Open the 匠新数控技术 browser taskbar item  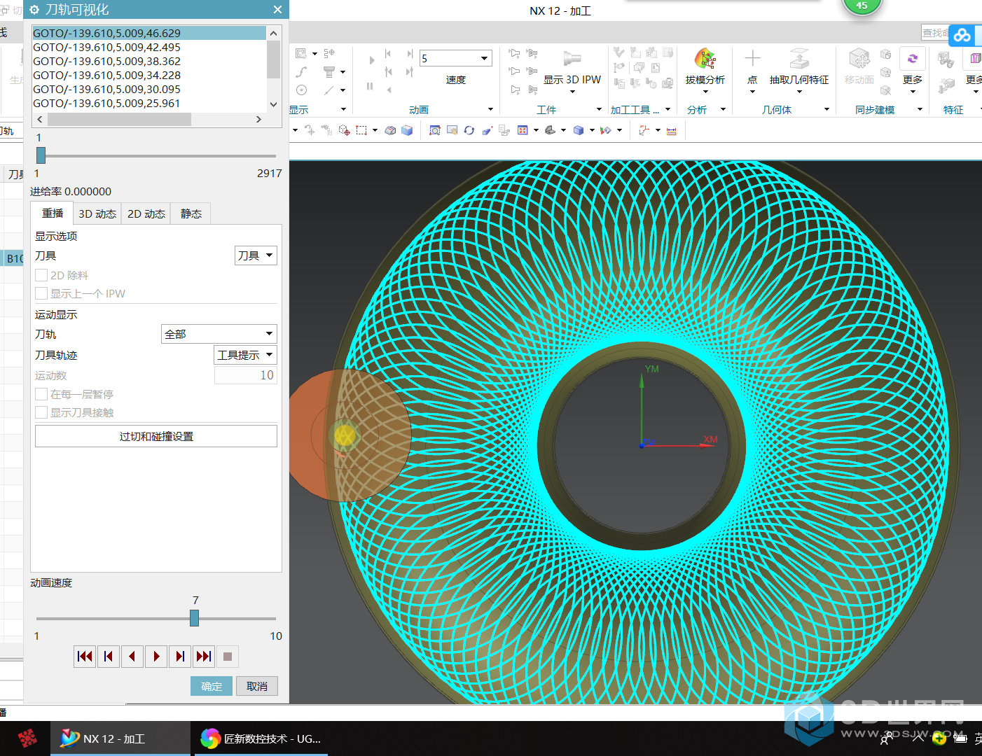point(261,738)
